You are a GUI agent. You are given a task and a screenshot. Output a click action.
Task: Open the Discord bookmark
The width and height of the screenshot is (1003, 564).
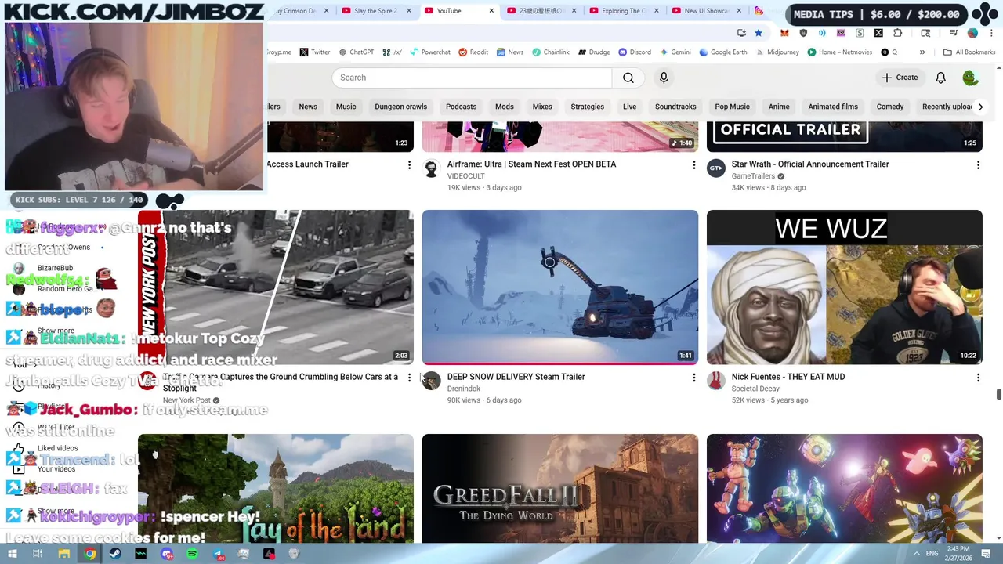pos(635,52)
